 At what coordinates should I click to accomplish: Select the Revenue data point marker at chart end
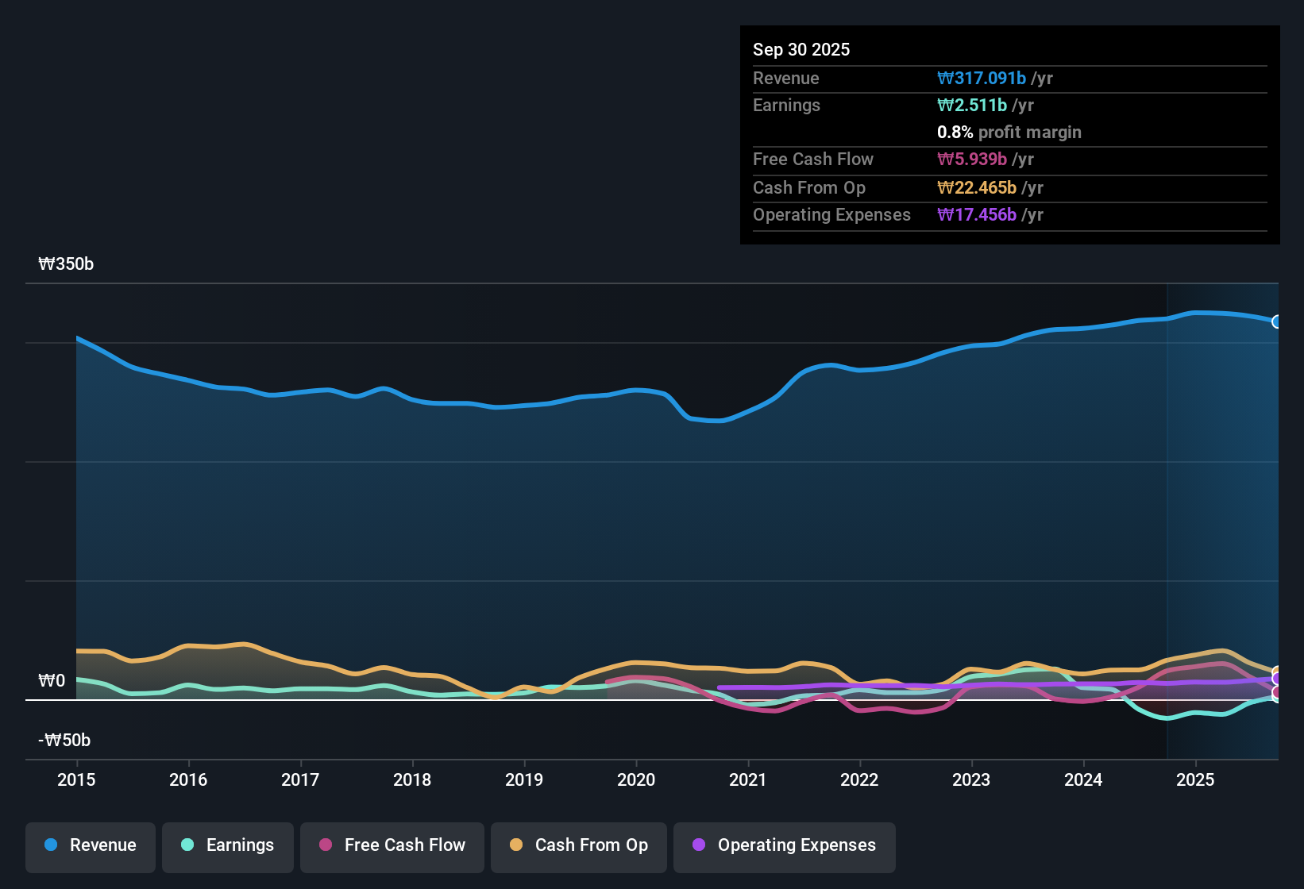pos(1277,322)
